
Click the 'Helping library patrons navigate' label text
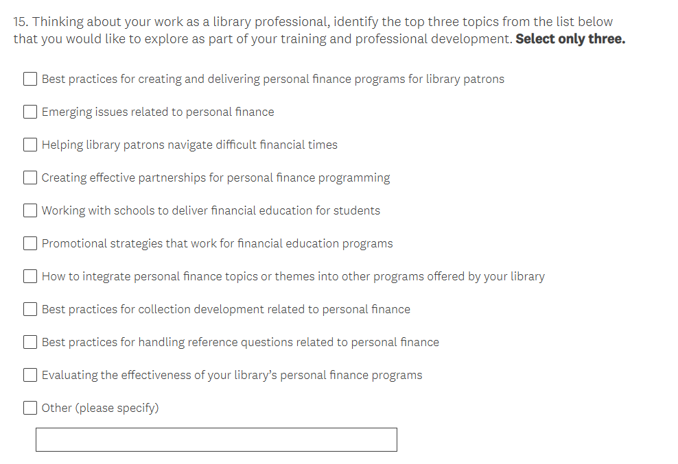[x=189, y=145]
